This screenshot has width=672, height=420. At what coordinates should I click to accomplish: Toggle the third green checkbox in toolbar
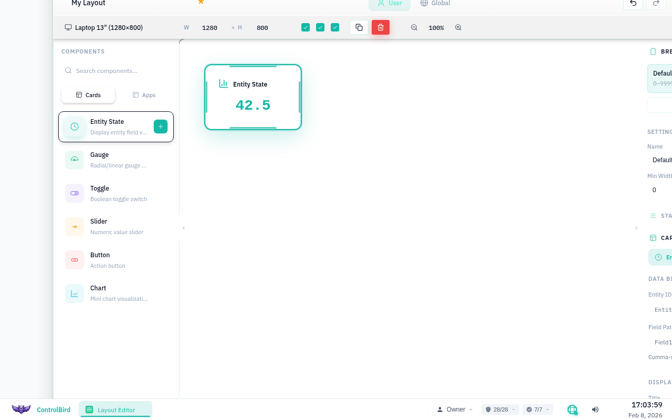tap(335, 27)
